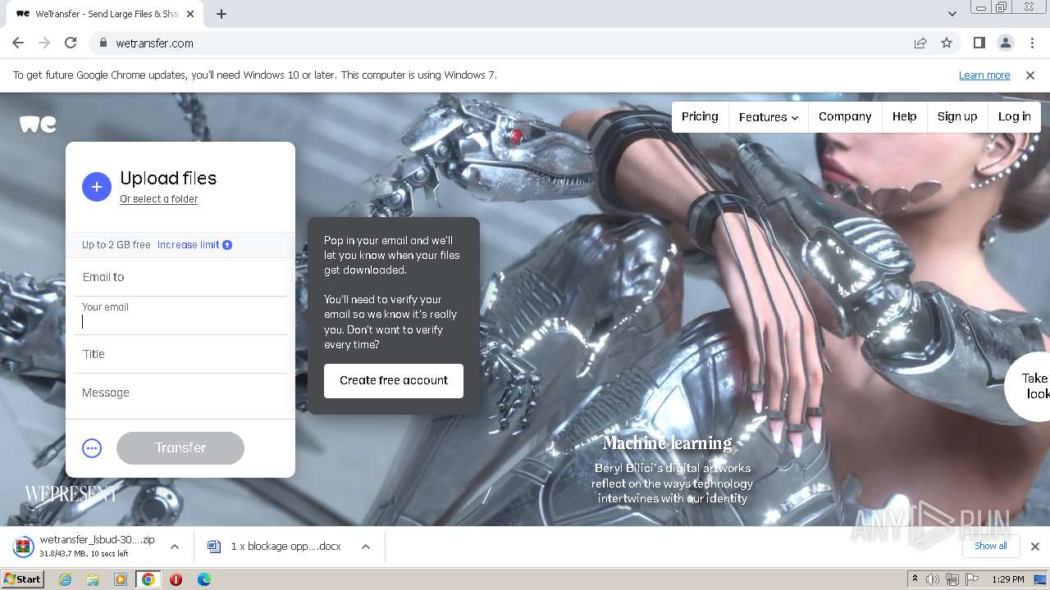
Task: Click the taskbar clock 1:29 PM
Action: pos(1007,579)
